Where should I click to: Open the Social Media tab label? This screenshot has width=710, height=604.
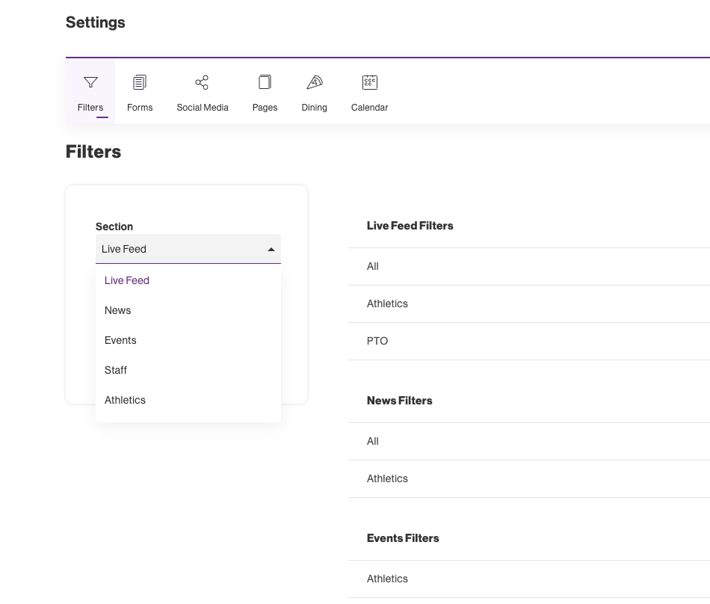pyautogui.click(x=203, y=108)
